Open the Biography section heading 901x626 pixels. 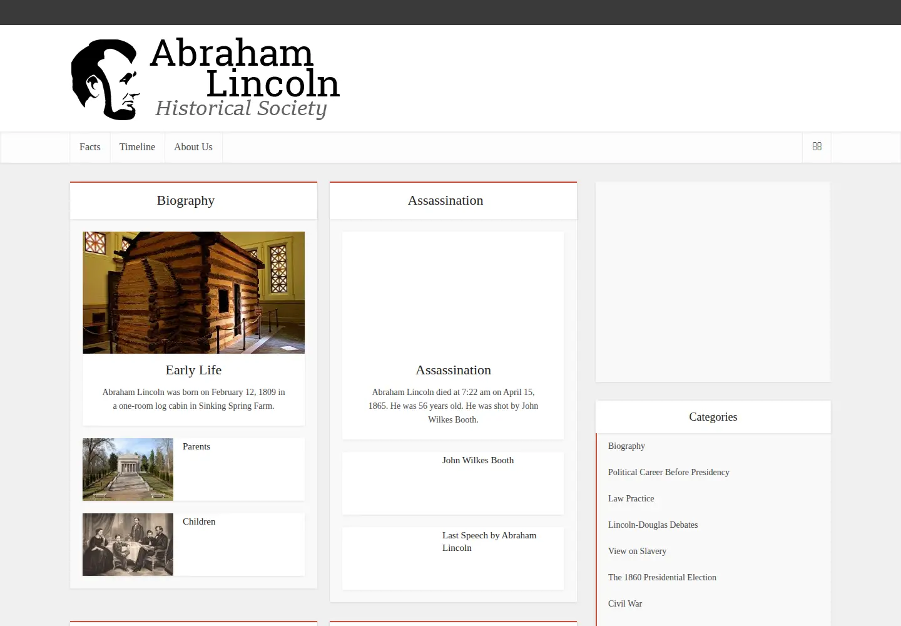click(186, 200)
